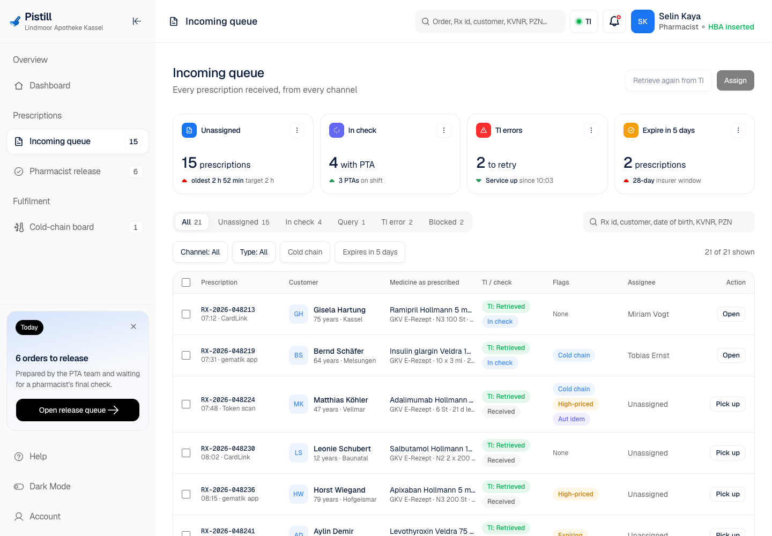Open TI errors card options menu
772x536 pixels.
tap(591, 130)
